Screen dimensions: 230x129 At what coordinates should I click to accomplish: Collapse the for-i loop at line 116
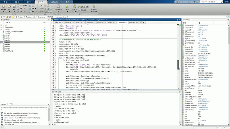(x=58, y=58)
